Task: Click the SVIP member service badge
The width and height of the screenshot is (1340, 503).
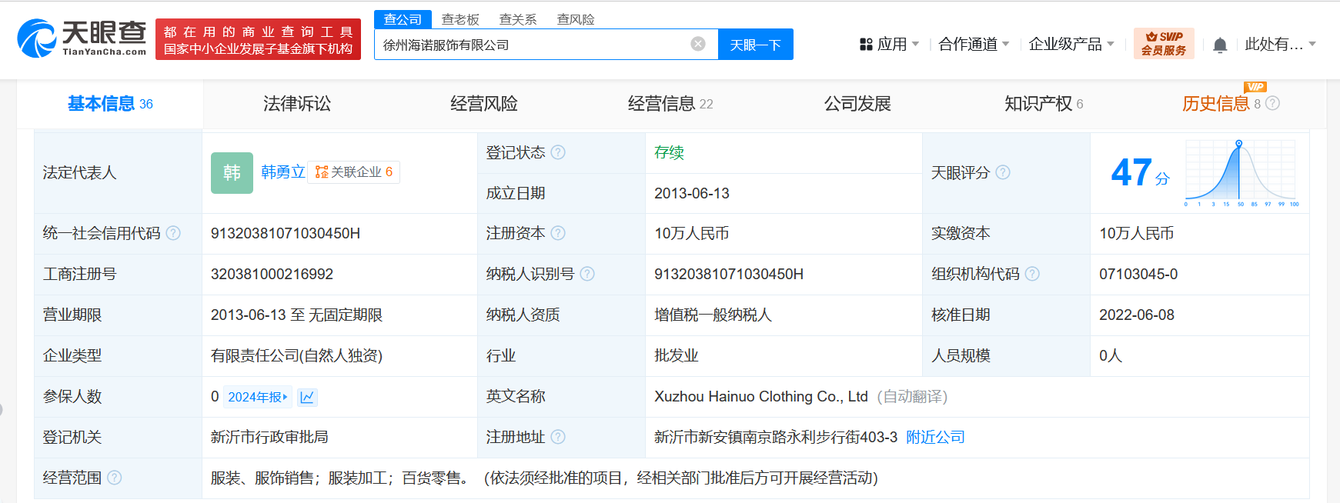Action: (x=1163, y=44)
